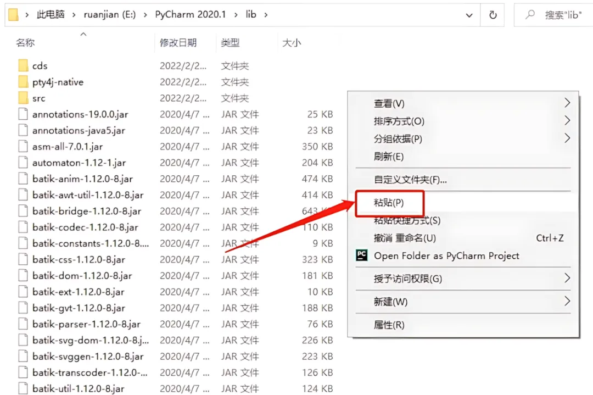593x395 pixels.
Task: Select PyCharm 2020.1 breadcrumb segment
Action: 190,14
